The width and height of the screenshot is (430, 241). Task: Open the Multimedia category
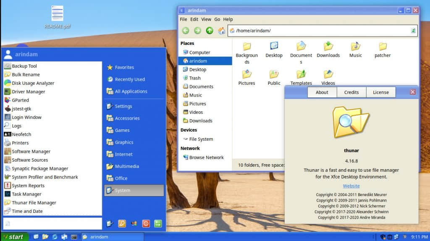pos(134,166)
